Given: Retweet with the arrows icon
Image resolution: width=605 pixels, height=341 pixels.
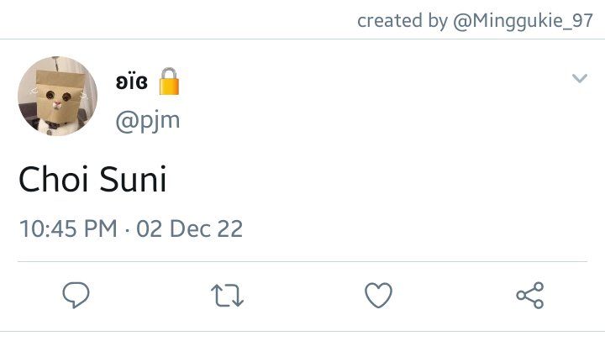Looking at the screenshot, I should point(227,296).
